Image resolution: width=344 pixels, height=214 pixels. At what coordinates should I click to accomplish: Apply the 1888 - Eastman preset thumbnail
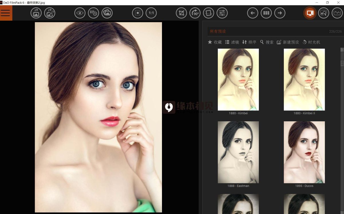[238, 152]
